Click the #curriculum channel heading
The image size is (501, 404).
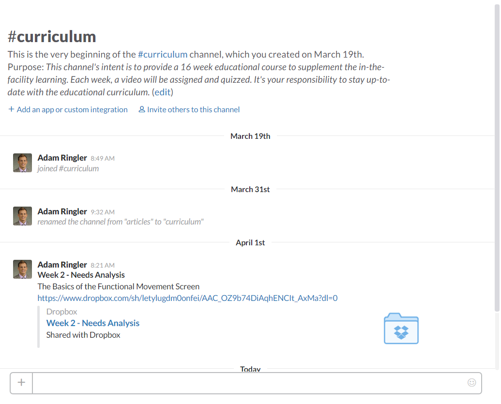click(x=51, y=36)
